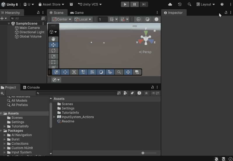The width and height of the screenshot is (233, 161).
Task: Open the Undo History icon
Action: pos(180,4)
